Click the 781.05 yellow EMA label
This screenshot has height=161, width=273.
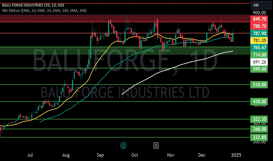click(259, 41)
